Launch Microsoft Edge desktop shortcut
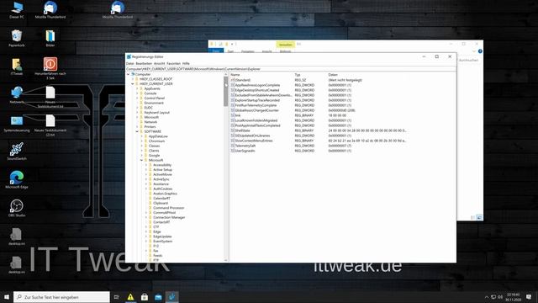 pyautogui.click(x=17, y=179)
